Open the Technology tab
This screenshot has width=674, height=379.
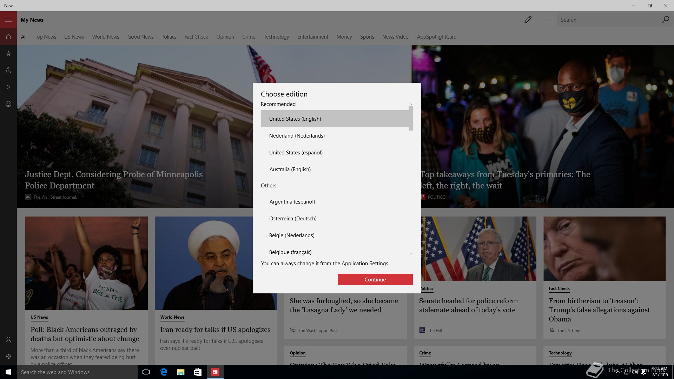(x=276, y=37)
